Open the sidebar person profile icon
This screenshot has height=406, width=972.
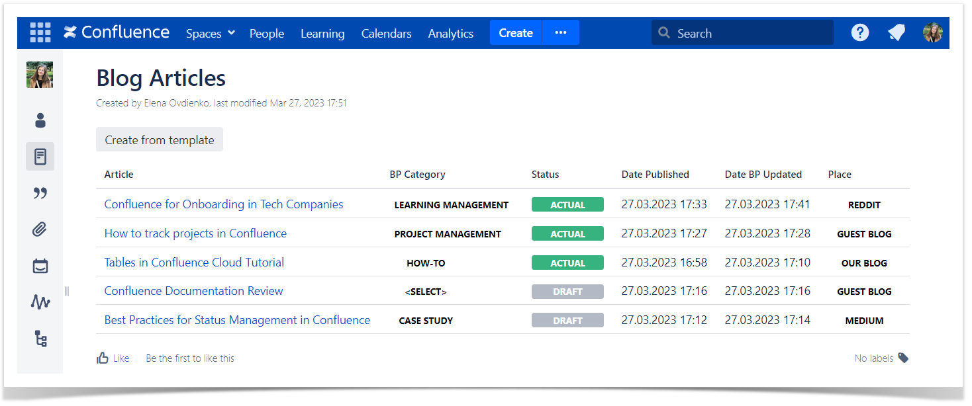click(40, 120)
